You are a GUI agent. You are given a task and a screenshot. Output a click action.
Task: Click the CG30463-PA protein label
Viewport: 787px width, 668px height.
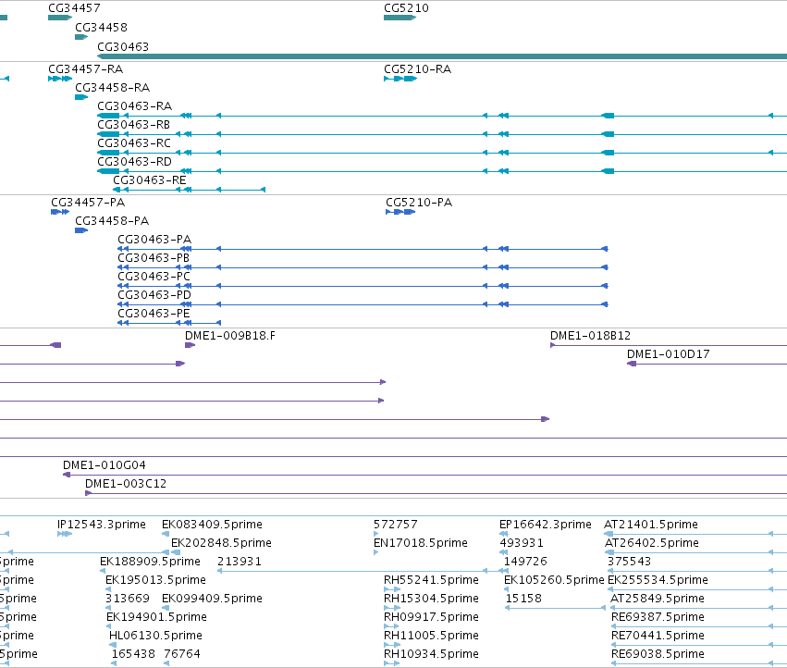click(154, 240)
